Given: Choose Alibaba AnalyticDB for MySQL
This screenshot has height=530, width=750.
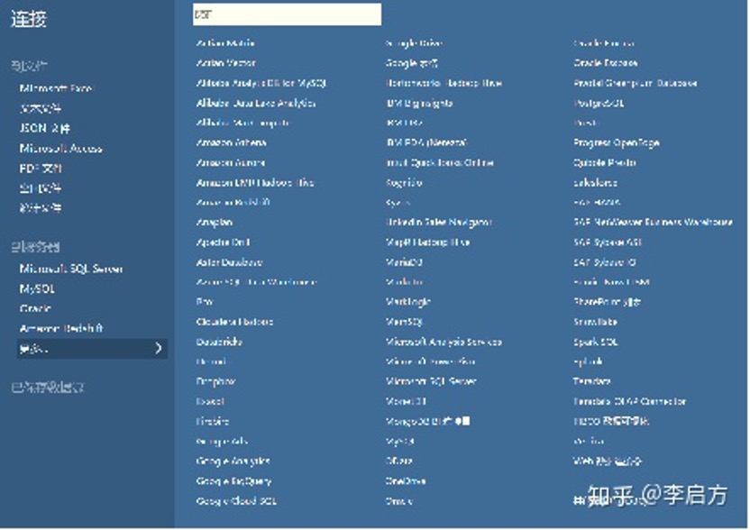Looking at the screenshot, I should point(261,83).
